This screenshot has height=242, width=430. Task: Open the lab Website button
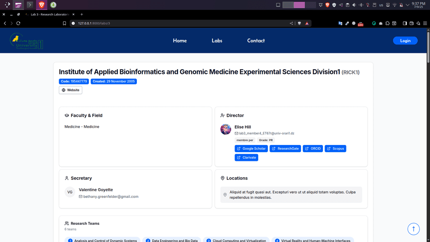(71, 90)
